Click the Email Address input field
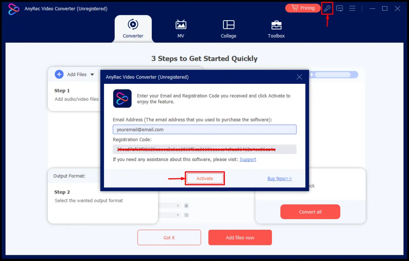This screenshot has height=261, width=409. point(204,129)
